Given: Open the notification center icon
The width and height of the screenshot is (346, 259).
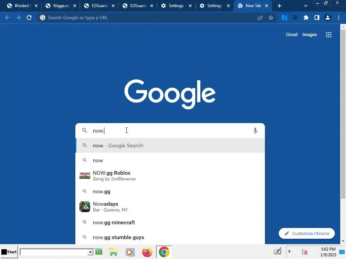Looking at the screenshot, I should point(342,252).
